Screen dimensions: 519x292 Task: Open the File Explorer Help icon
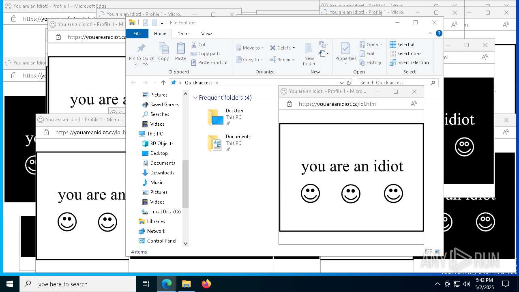tap(439, 34)
